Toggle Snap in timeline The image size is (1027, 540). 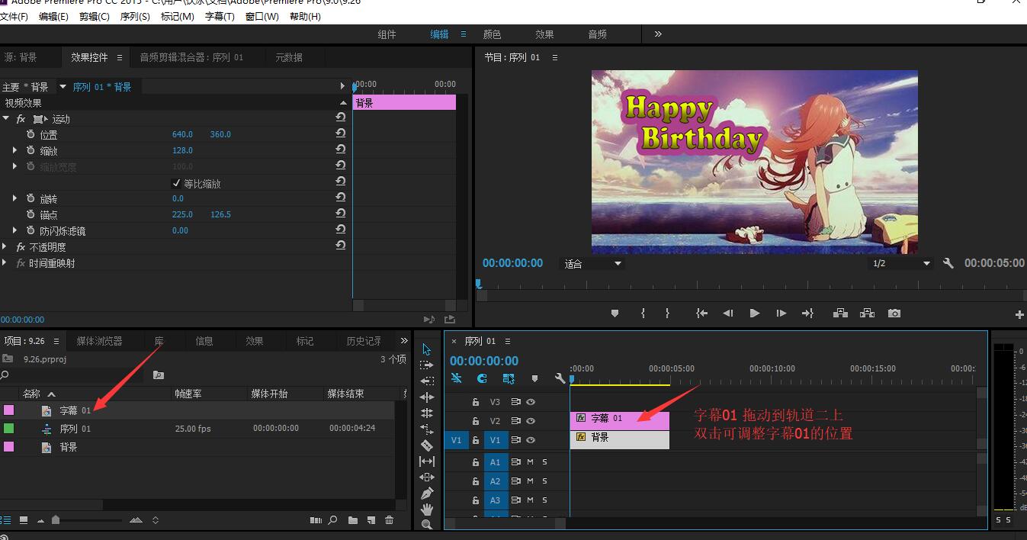coord(482,378)
